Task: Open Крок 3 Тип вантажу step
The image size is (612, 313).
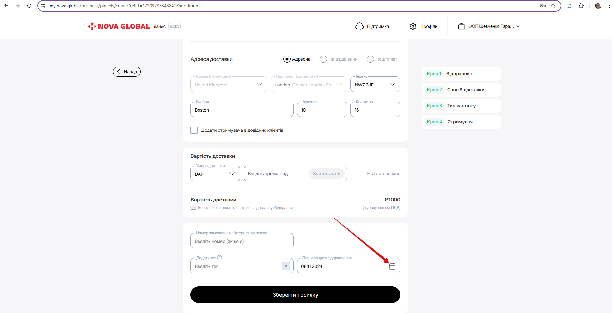Action: pos(461,106)
